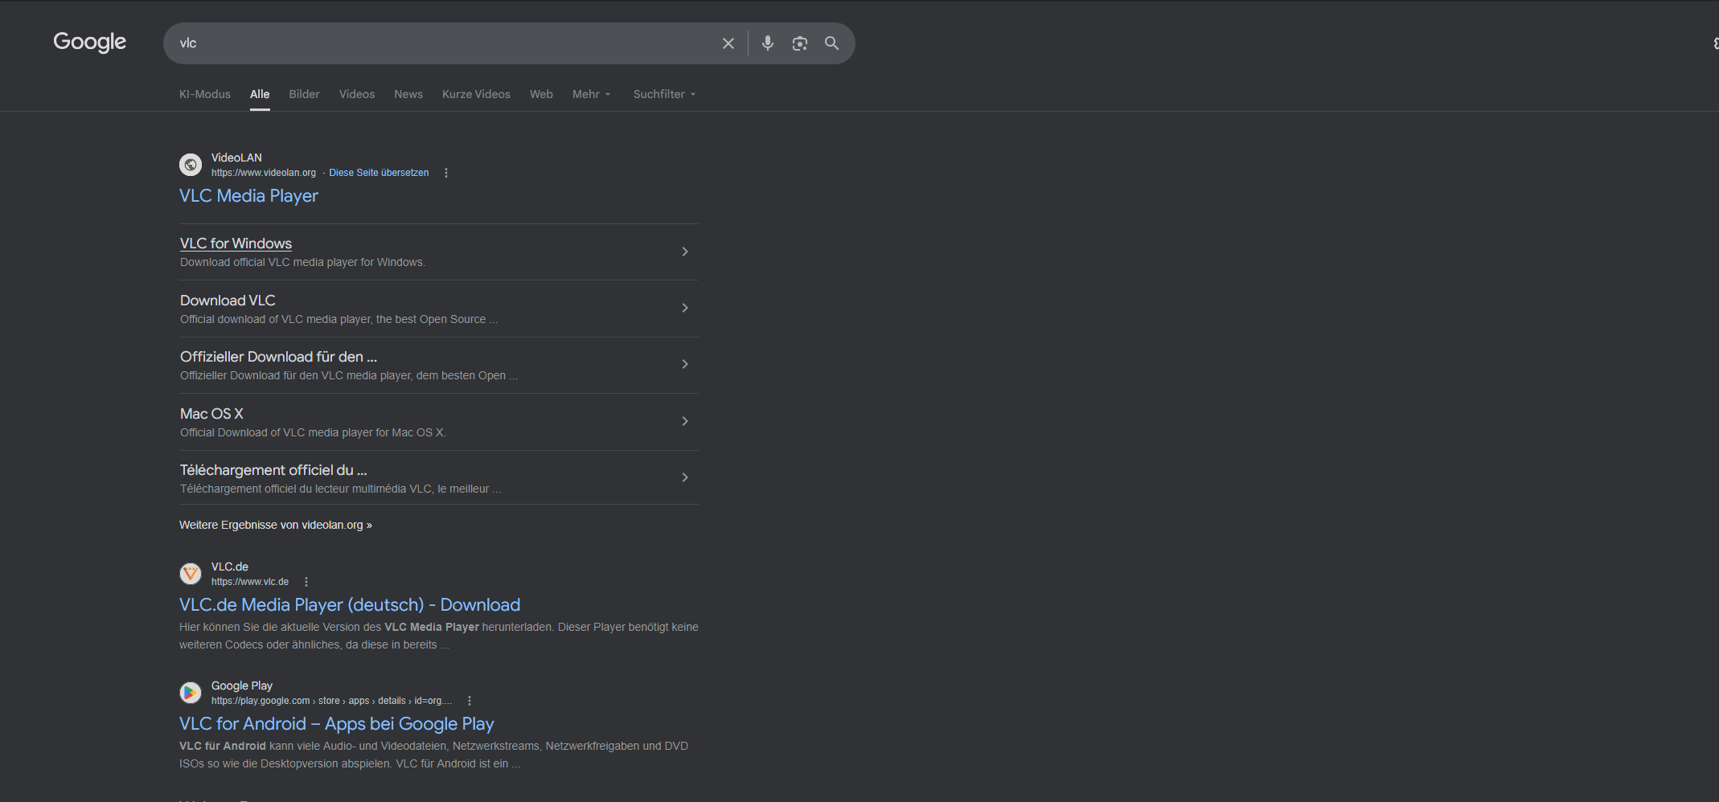Click the Google logo
1719x802 pixels.
pyautogui.click(x=89, y=42)
